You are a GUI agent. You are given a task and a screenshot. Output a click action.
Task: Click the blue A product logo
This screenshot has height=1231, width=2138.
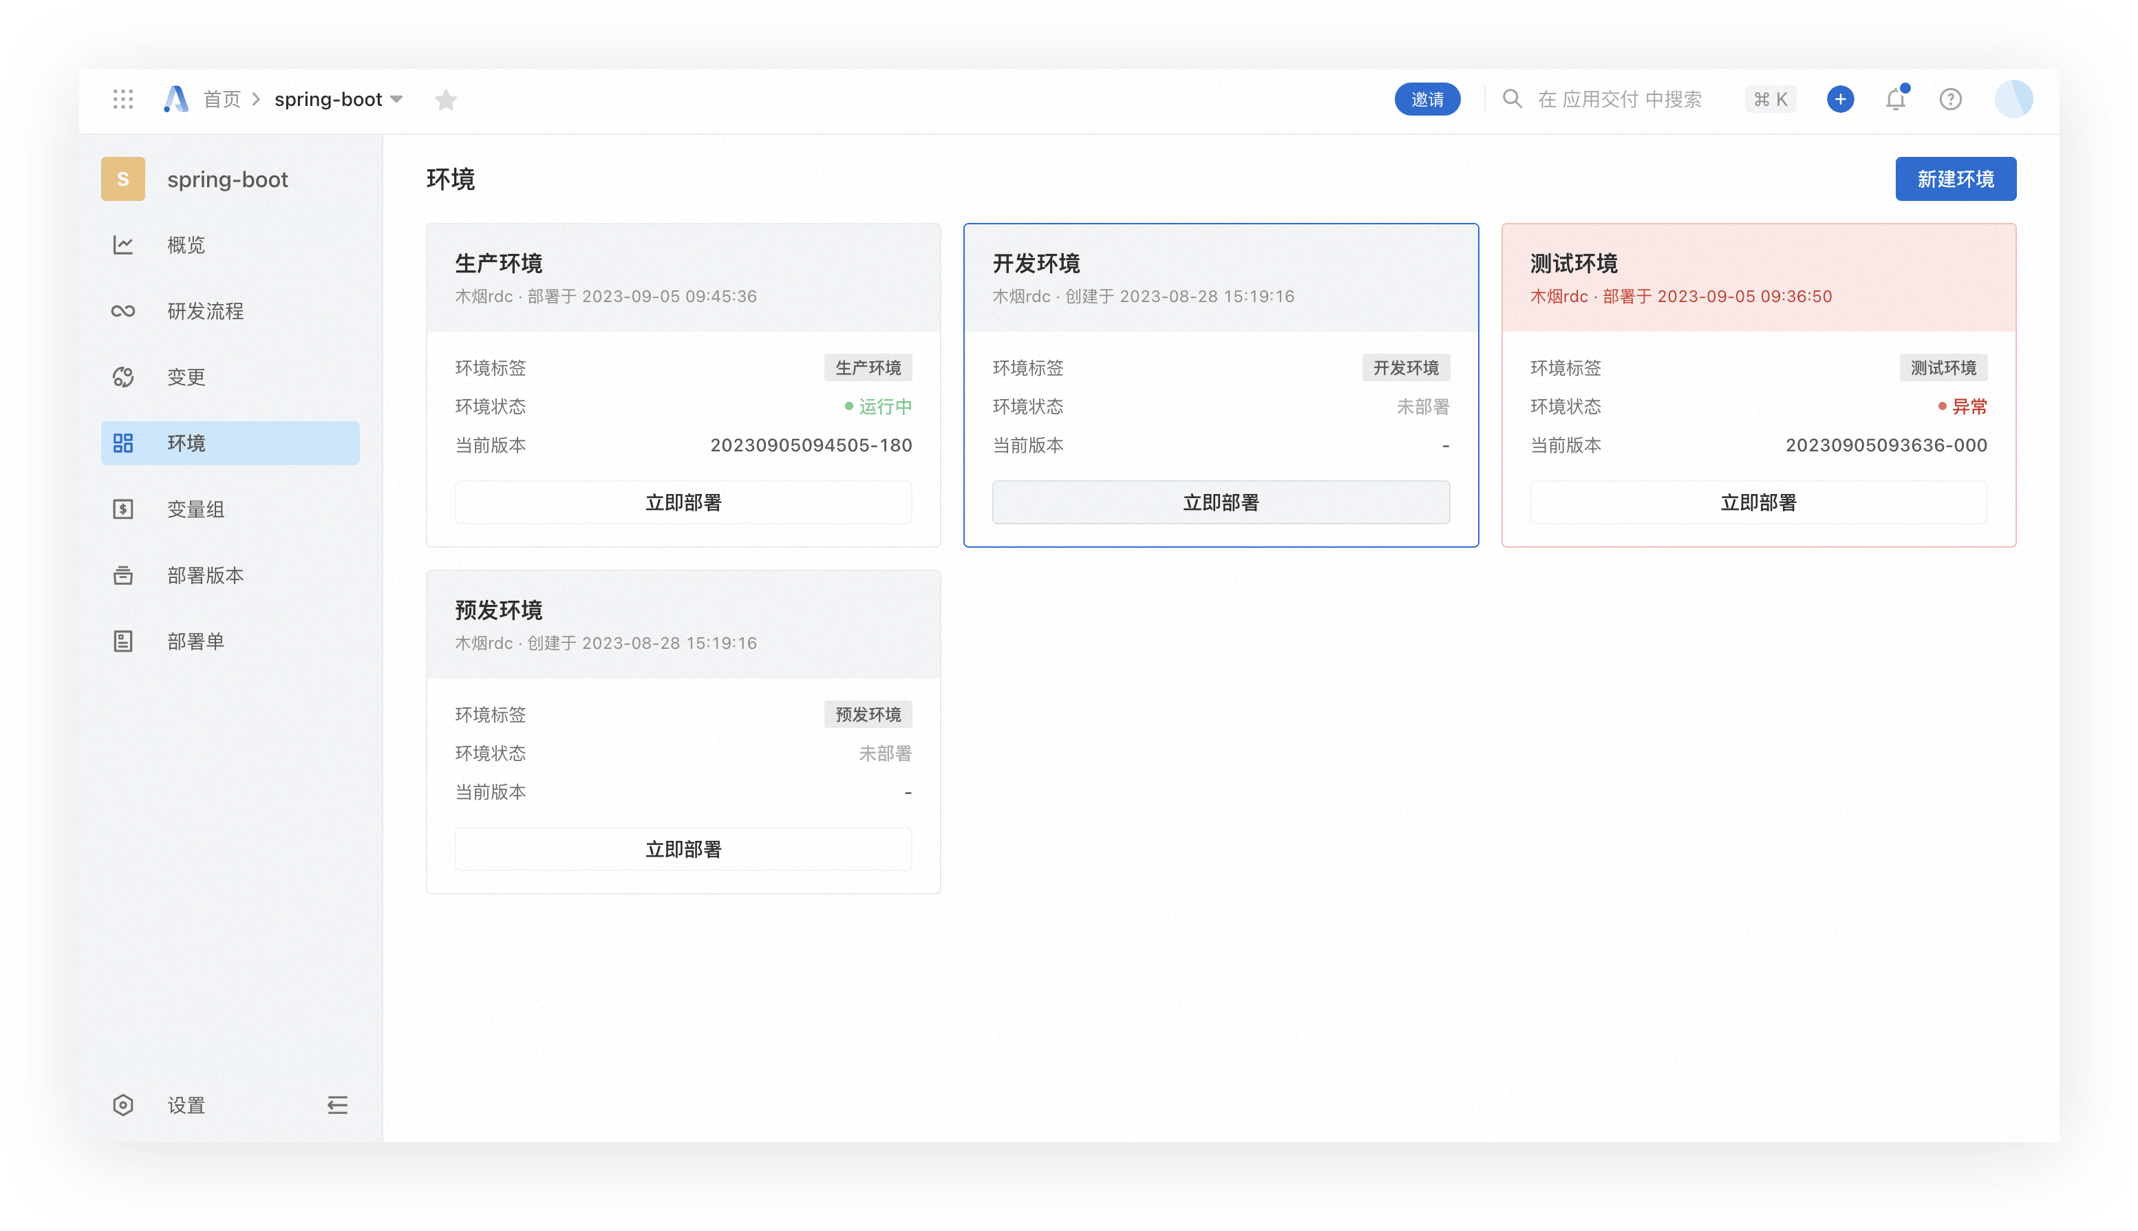click(x=176, y=99)
